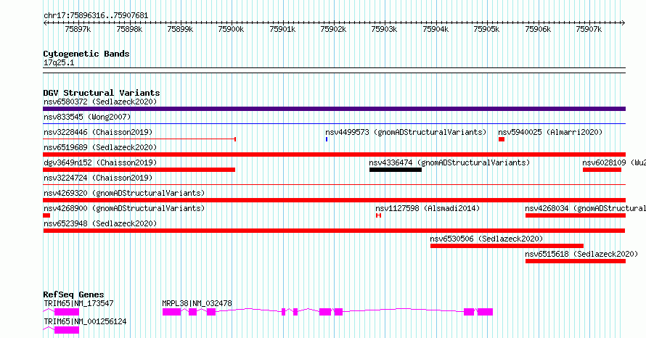Click the thin red nsv3228446 variant line
Image resolution: width=646 pixels, height=338 pixels.
139,139
